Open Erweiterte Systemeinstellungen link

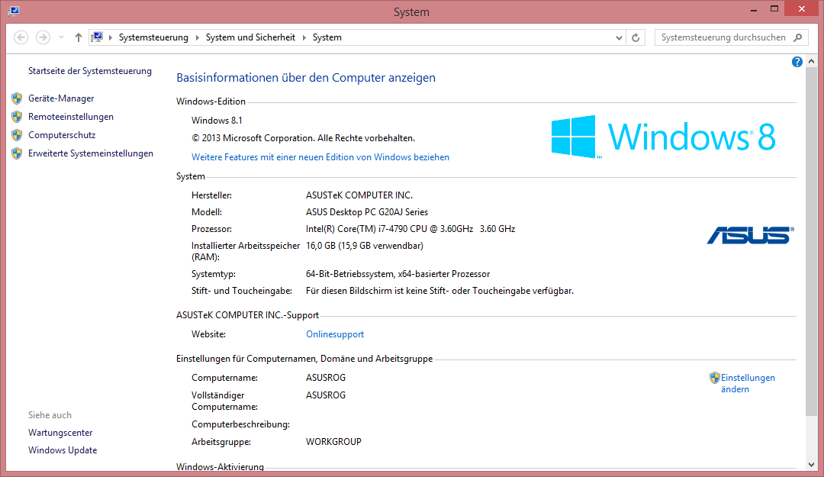pyautogui.click(x=91, y=153)
